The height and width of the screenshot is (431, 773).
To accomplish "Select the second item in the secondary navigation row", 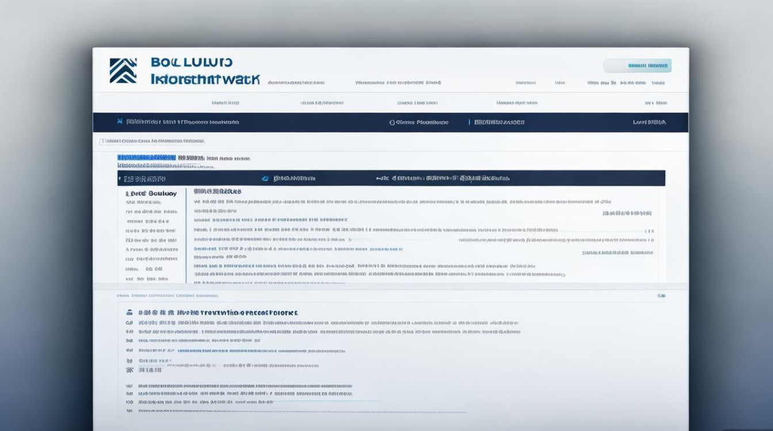I will click(322, 103).
